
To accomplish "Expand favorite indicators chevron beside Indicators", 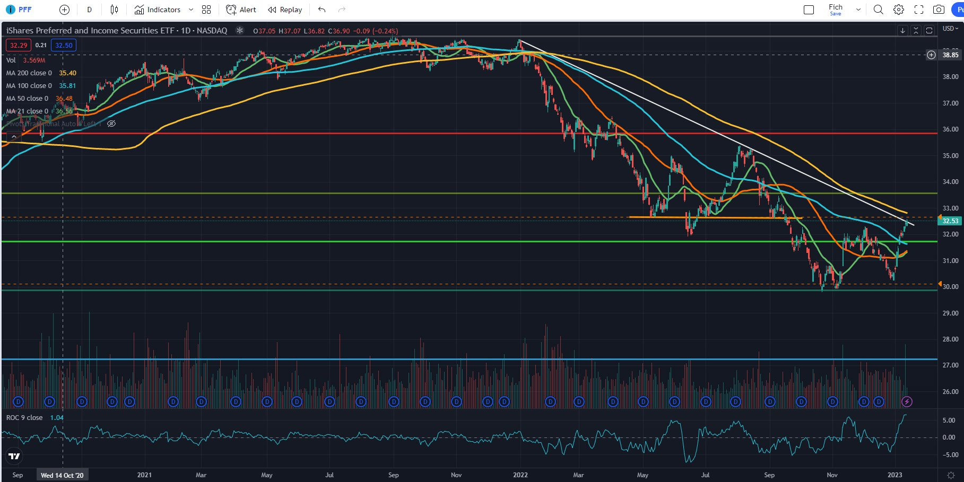I will pos(191,10).
